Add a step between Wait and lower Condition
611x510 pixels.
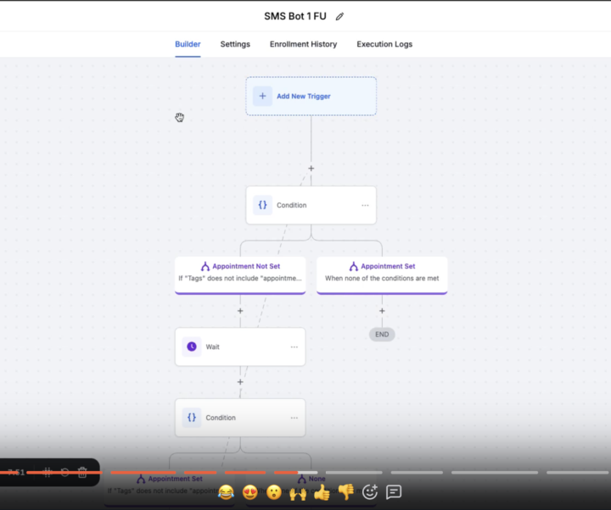pos(240,382)
